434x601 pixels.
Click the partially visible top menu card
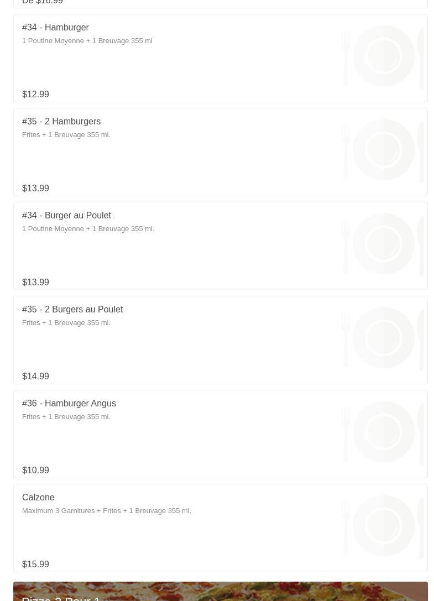click(x=221, y=4)
